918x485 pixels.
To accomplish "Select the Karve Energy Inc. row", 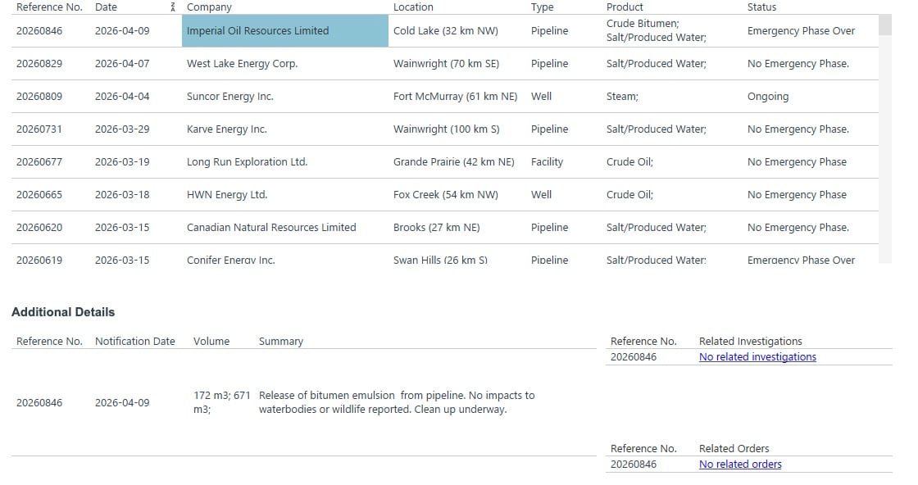I will (x=225, y=129).
